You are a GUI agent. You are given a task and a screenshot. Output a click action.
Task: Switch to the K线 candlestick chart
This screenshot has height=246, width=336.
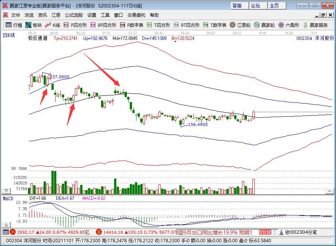click(x=53, y=25)
